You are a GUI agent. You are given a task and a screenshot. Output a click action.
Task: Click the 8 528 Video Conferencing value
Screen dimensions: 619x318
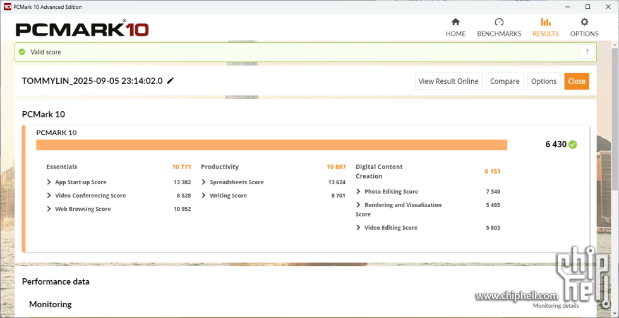click(x=184, y=196)
